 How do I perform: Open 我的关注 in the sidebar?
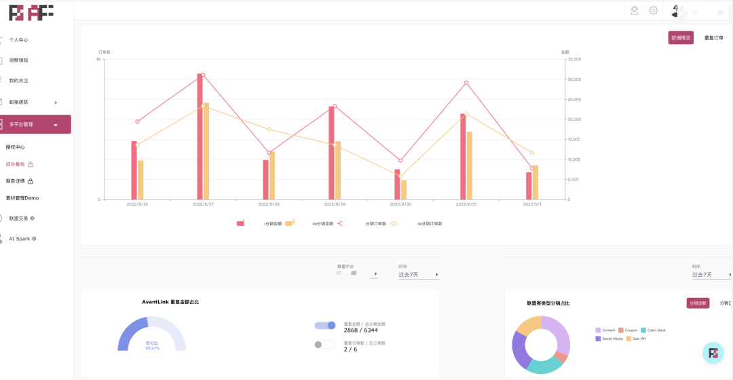19,80
